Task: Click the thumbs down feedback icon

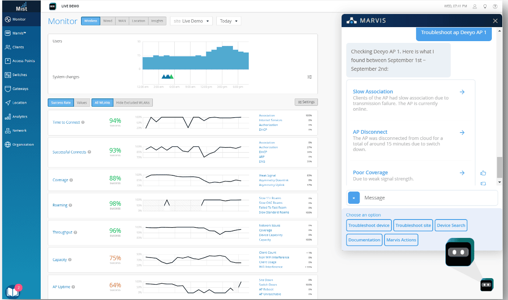Action: tap(483, 184)
